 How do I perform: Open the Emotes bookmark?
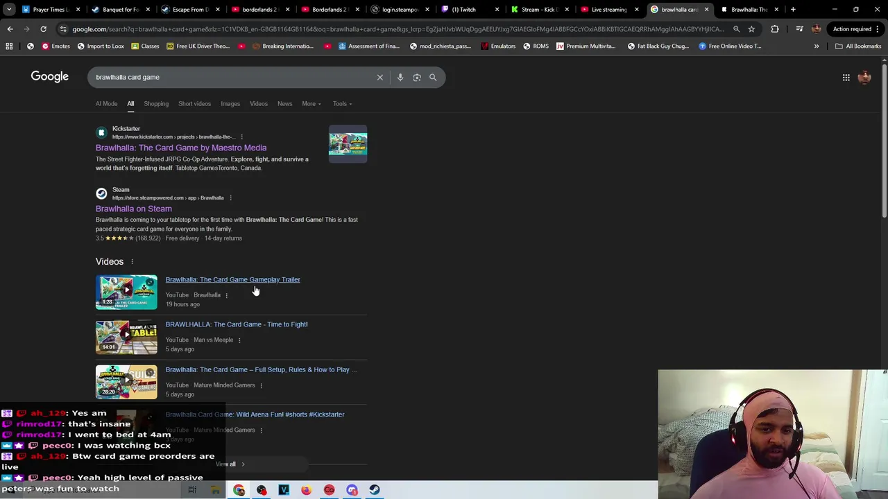[x=55, y=46]
